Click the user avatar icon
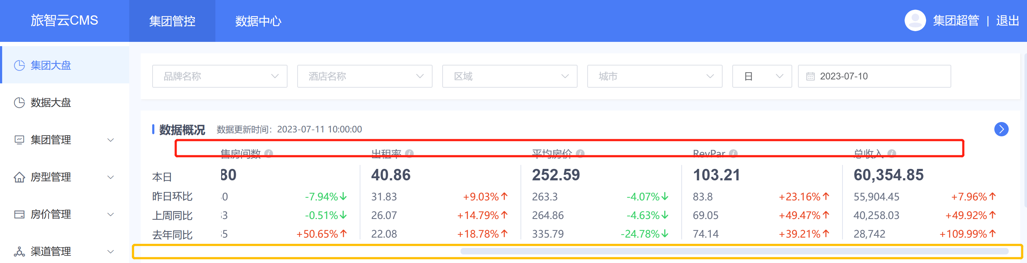This screenshot has width=1027, height=263. click(x=915, y=20)
